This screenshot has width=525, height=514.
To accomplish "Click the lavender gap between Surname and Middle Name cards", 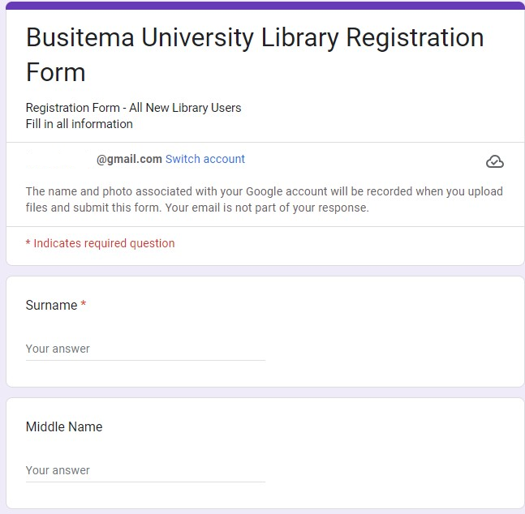I will 265,392.
